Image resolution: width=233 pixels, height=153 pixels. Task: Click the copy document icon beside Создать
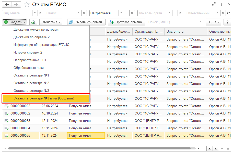pyautogui.click(x=33, y=22)
